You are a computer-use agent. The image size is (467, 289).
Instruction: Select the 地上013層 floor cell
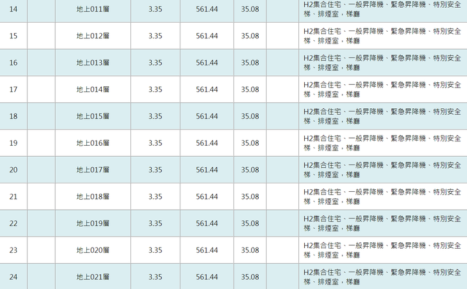(93, 63)
